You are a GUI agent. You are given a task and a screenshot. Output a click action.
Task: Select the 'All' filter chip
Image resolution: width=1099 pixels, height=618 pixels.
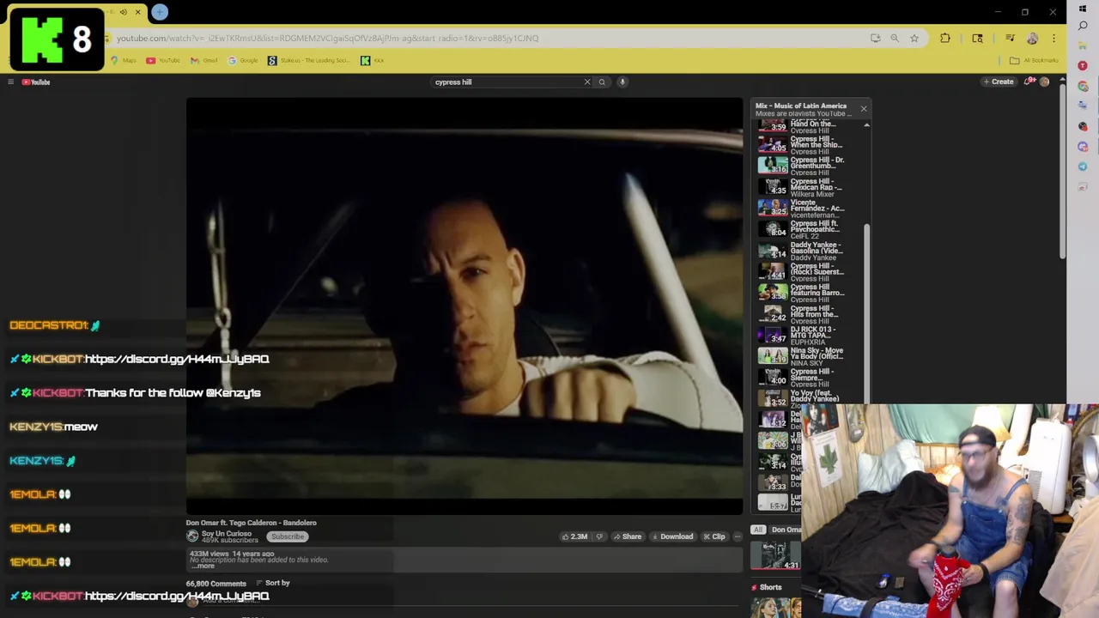(757, 530)
